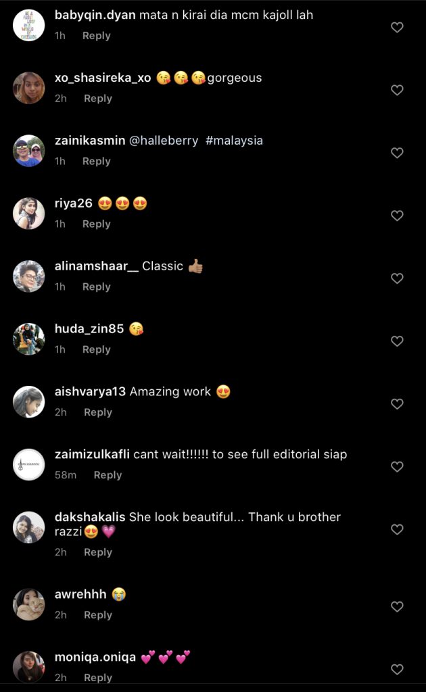The image size is (426, 692).
Task: Open aishvarya13's profile avatar
Action: pyautogui.click(x=29, y=402)
